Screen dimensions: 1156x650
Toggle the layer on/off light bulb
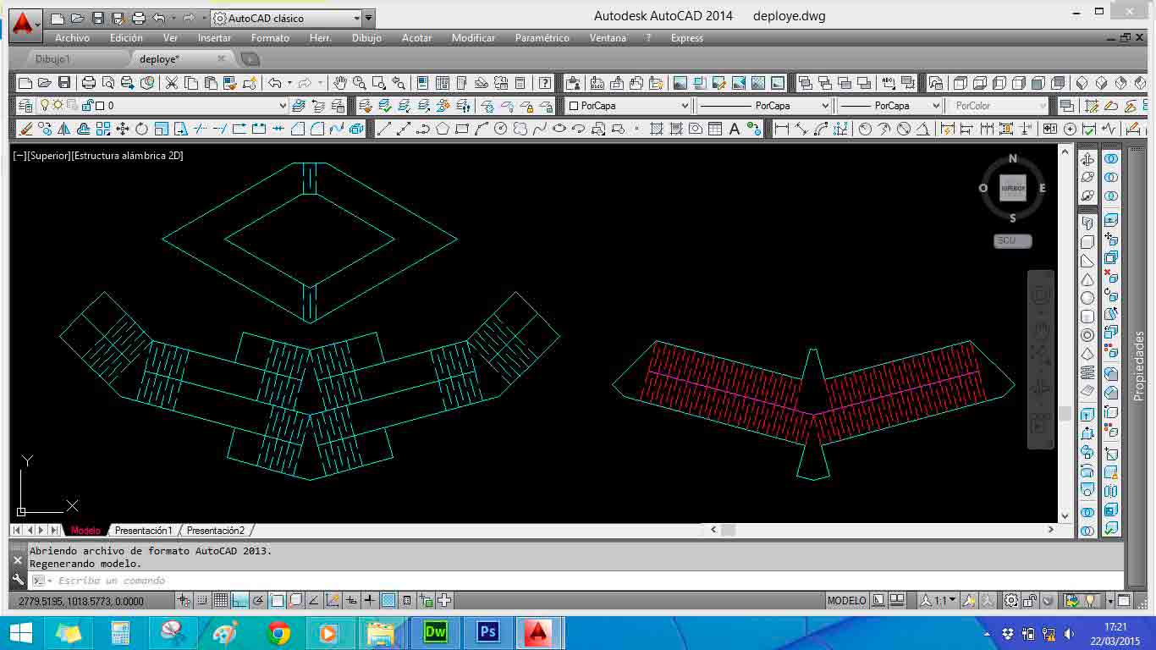click(x=44, y=106)
